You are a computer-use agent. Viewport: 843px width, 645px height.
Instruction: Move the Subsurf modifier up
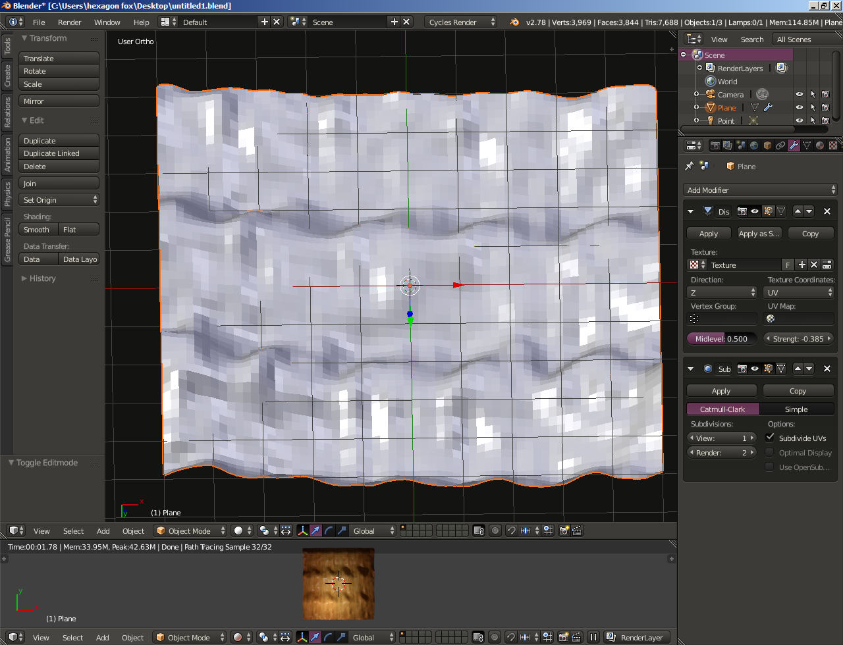[x=798, y=369]
